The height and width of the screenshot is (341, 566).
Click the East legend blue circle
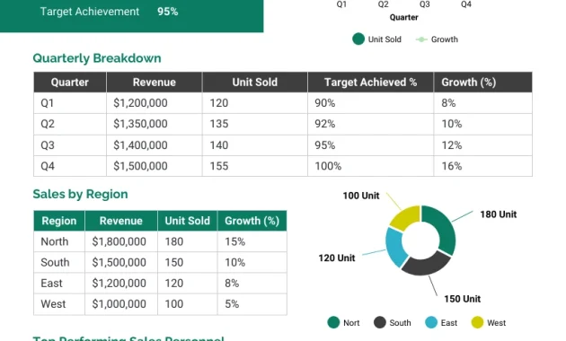(431, 322)
